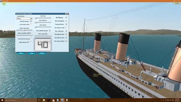The height and width of the screenshot is (102, 181).
Task: Open the shield icon on the taskbar
Action: coord(67,100)
